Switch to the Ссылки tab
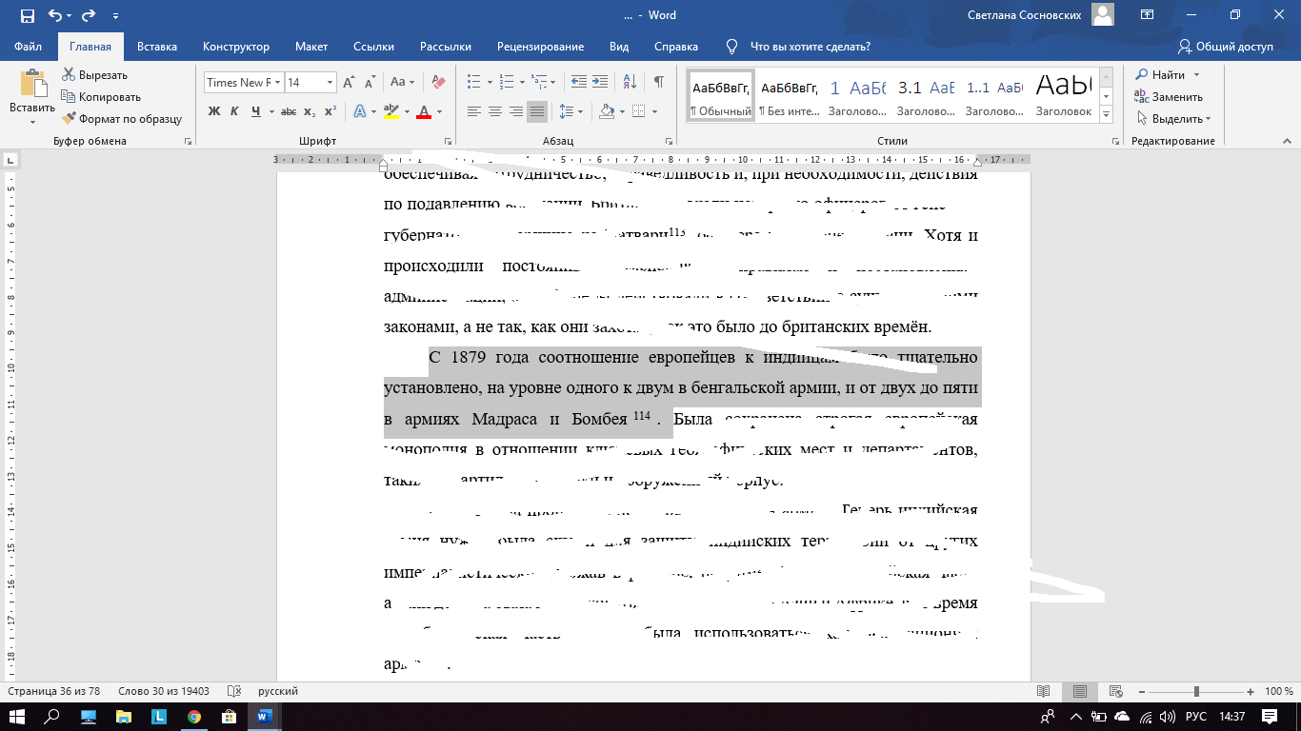Image resolution: width=1301 pixels, height=731 pixels. click(x=373, y=47)
